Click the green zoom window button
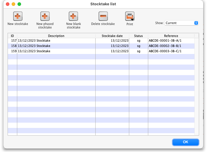 tap(19, 4)
